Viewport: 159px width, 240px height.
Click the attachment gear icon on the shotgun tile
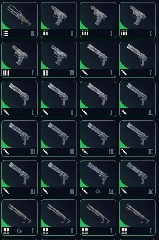coord(19,231)
